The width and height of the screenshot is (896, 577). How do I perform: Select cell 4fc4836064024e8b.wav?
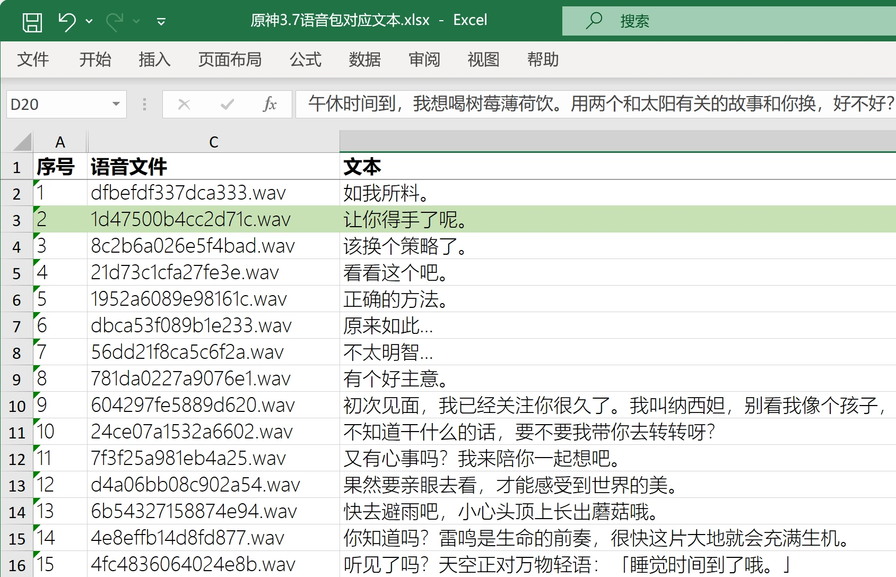[214, 565]
